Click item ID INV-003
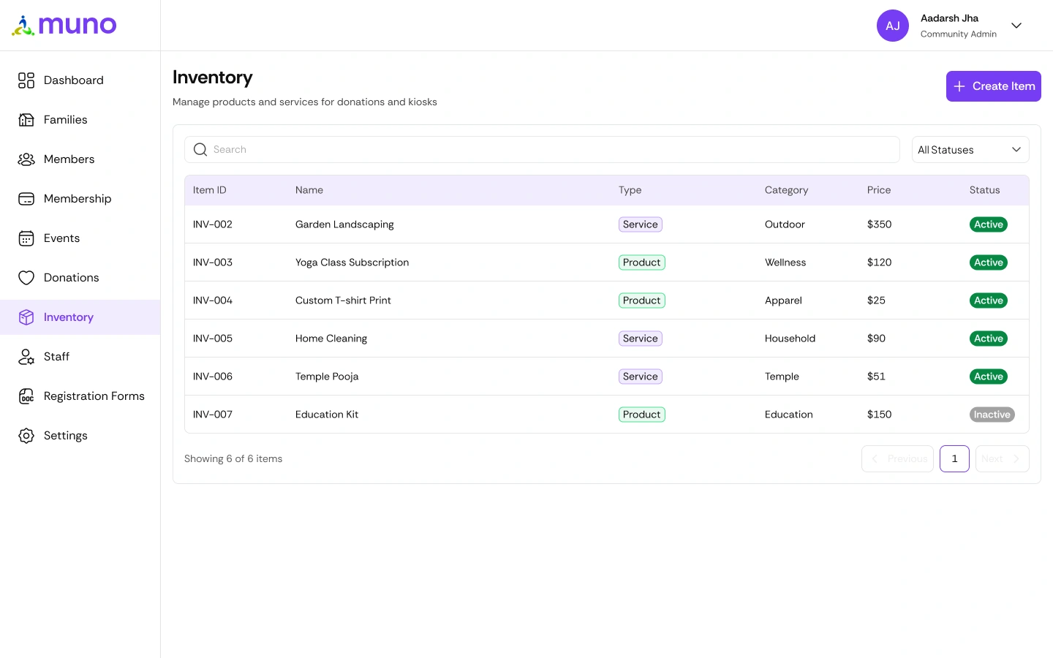The image size is (1053, 658). 213,262
